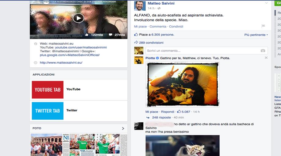Open the Matteo Salvini page name link

(161, 3)
